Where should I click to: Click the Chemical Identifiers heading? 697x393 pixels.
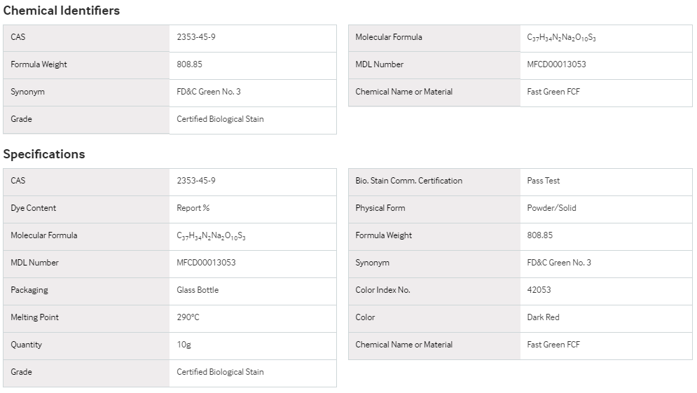pyautogui.click(x=62, y=11)
